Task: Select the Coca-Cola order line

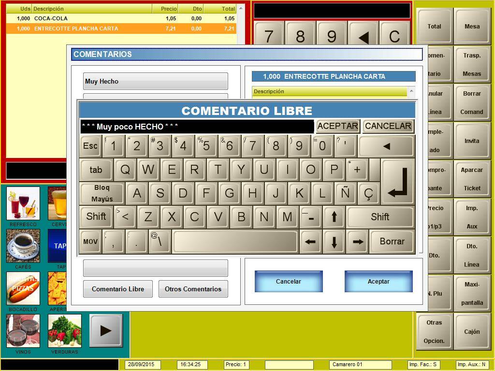Action: point(121,18)
